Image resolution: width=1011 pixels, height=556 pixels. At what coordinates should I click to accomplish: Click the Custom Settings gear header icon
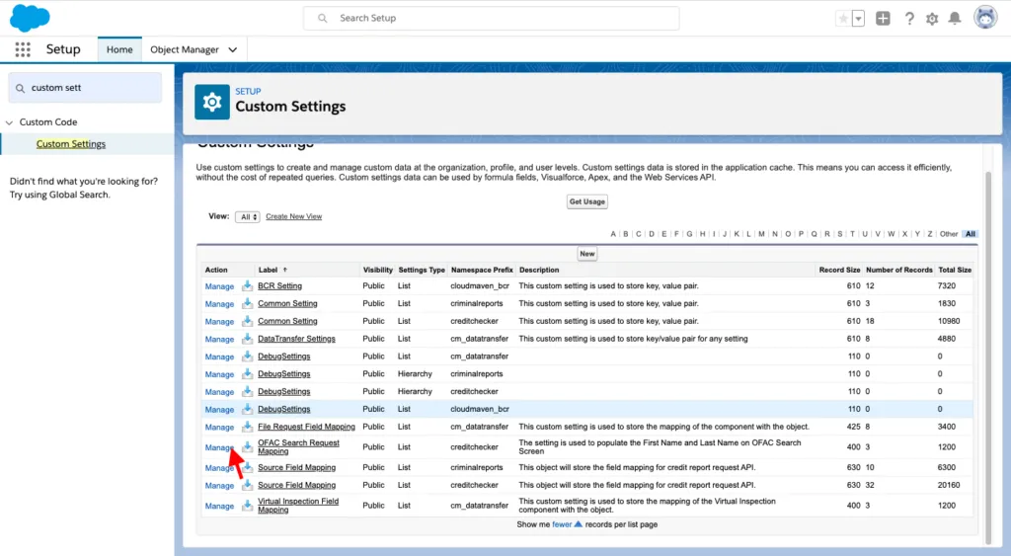pos(212,102)
